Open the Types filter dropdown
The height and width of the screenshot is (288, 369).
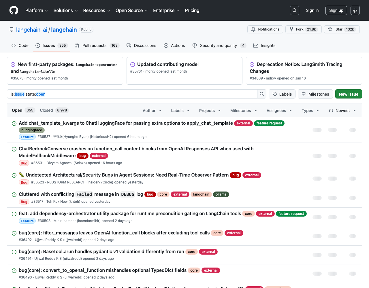tap(310, 111)
